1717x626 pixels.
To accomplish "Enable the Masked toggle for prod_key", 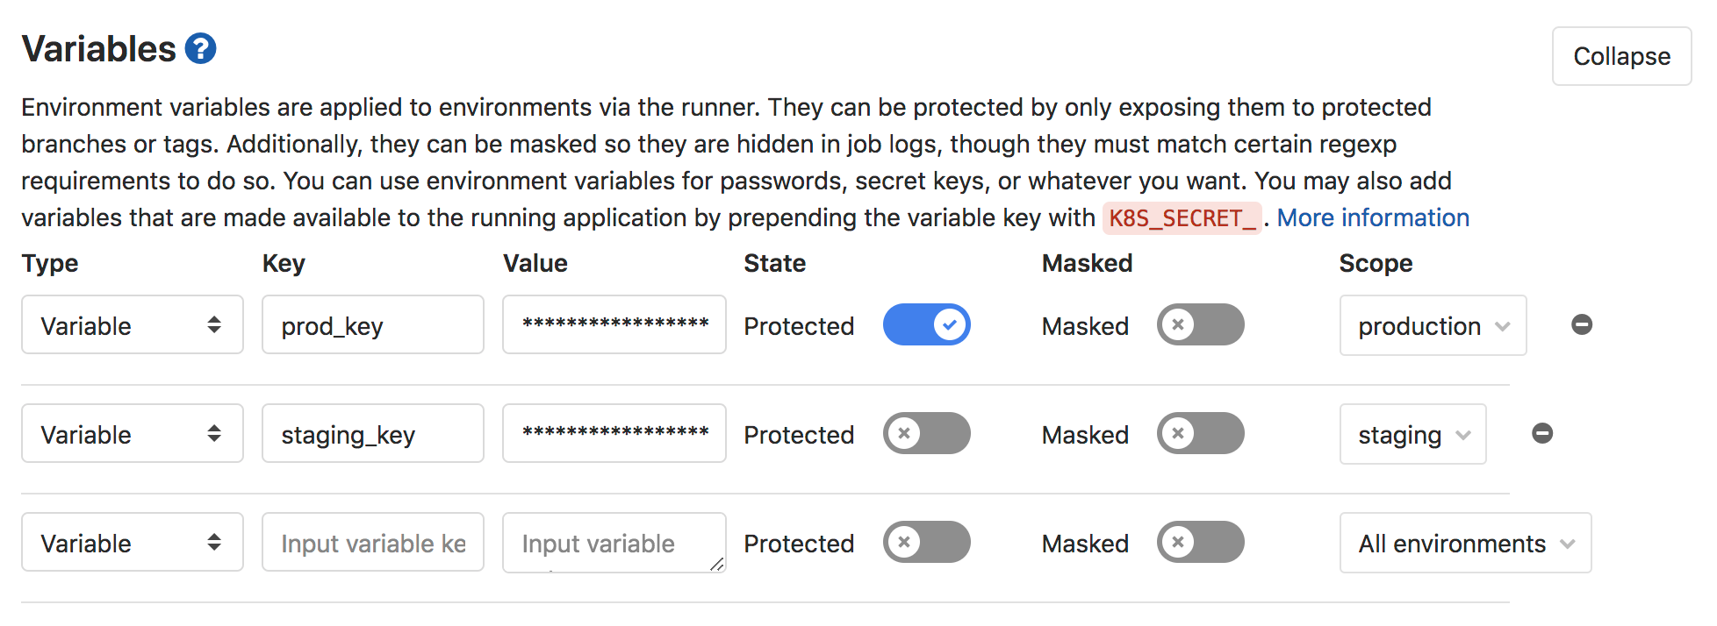I will [x=1200, y=324].
